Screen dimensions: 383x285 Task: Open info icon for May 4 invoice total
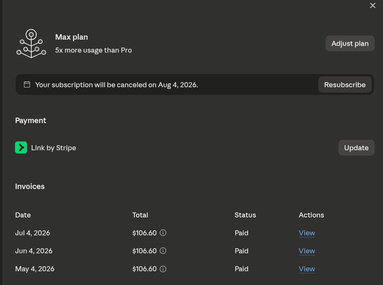[163, 269]
